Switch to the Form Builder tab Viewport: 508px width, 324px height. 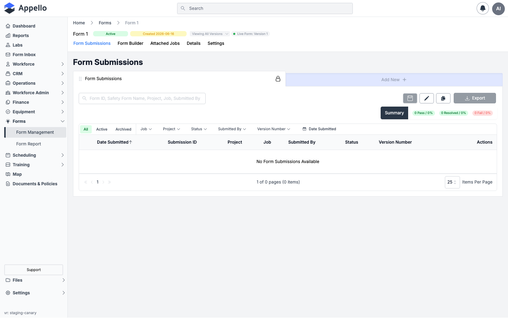coord(131,43)
